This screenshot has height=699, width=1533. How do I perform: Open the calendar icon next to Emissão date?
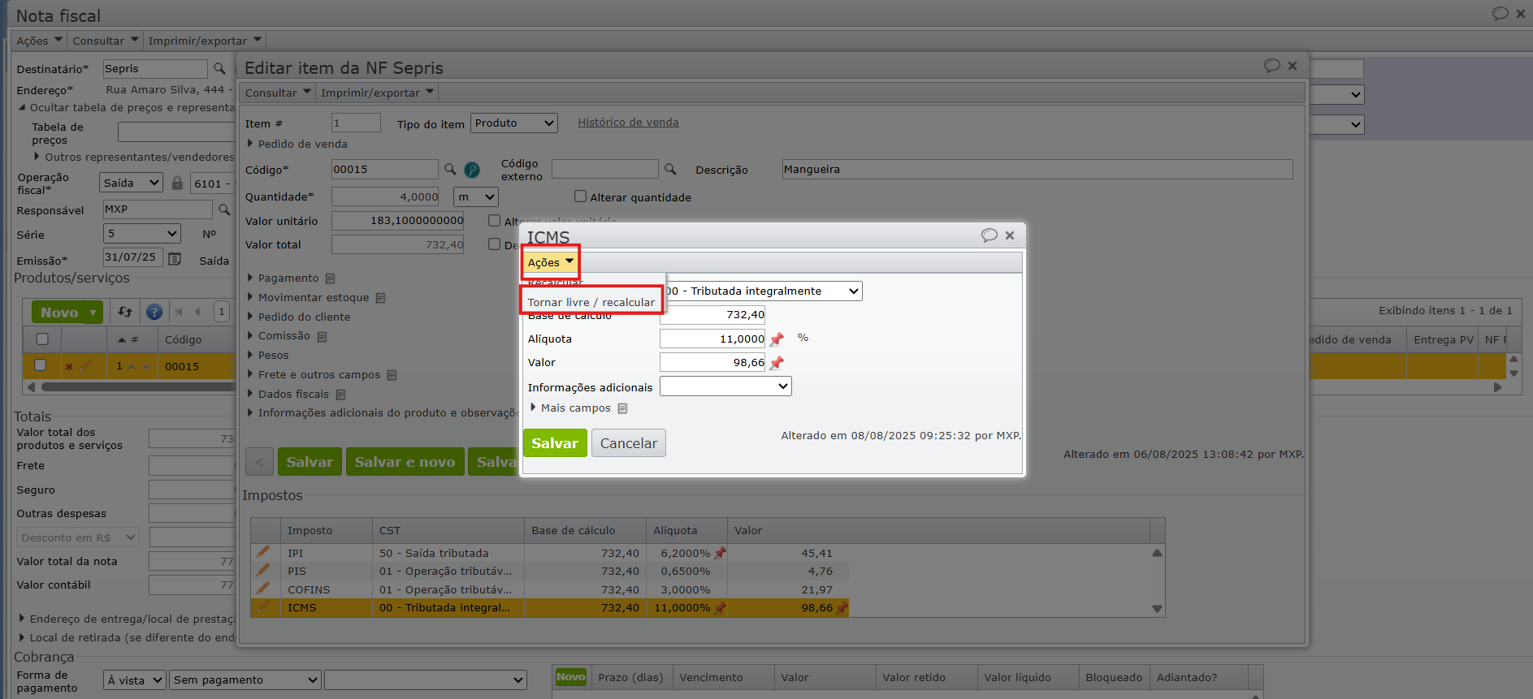pyautogui.click(x=175, y=258)
